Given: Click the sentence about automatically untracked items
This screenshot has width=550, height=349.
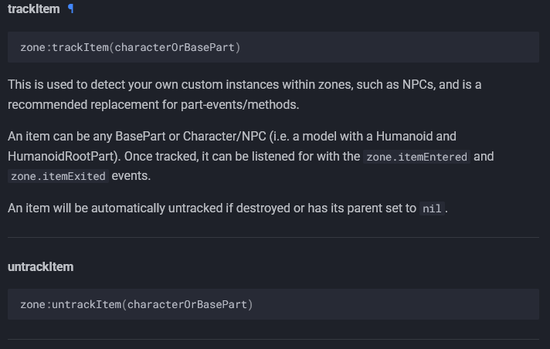Looking at the screenshot, I should 228,208.
